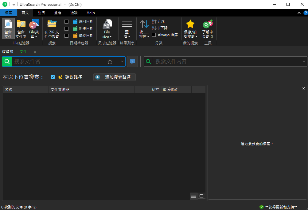This screenshot has width=308, height=210.
Task: Expand the File类型 dropdown
Action: [x=34, y=28]
